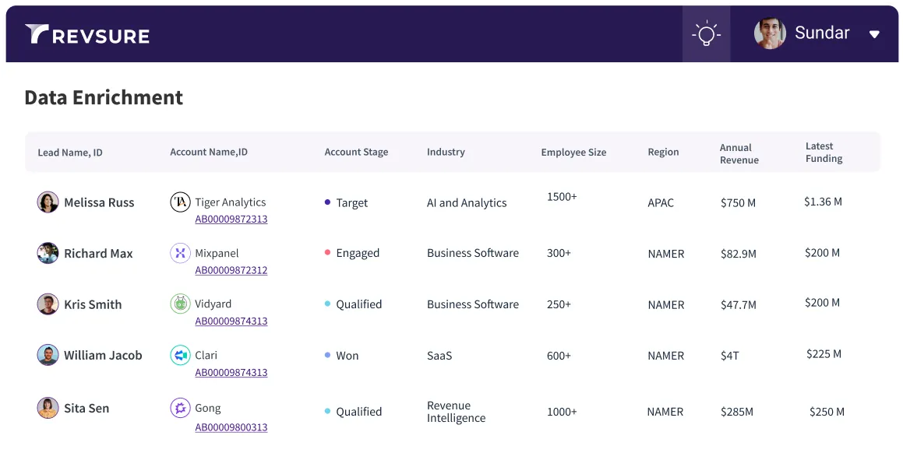Click the Industry column header
903x460 pixels.
point(446,152)
